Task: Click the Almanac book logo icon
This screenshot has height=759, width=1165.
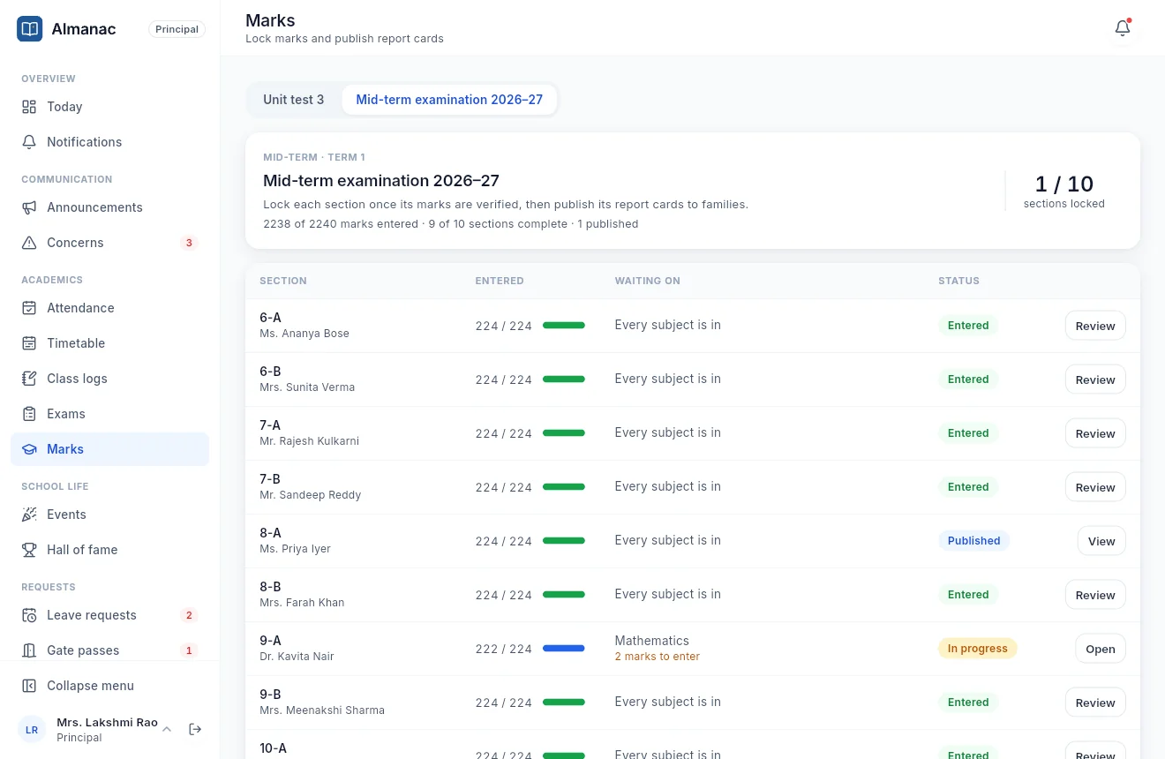Action: click(30, 29)
